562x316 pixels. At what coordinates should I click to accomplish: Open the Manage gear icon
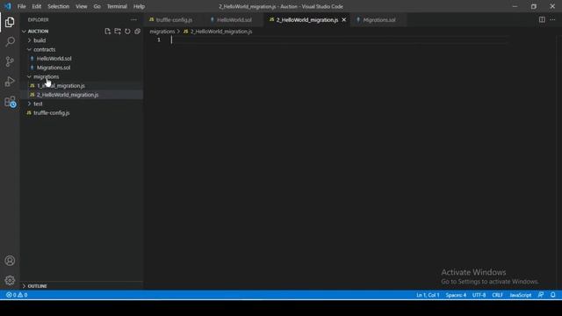point(10,280)
